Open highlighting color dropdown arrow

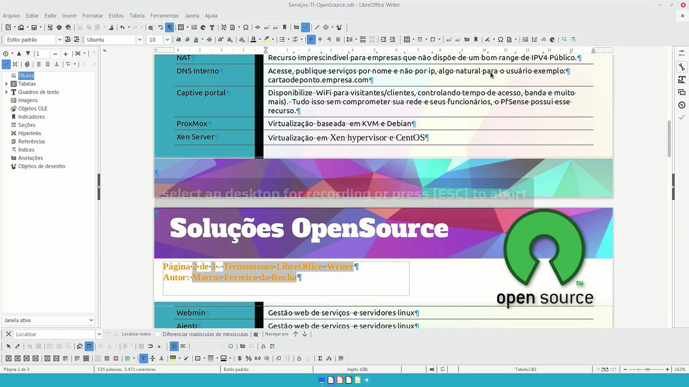273,39
